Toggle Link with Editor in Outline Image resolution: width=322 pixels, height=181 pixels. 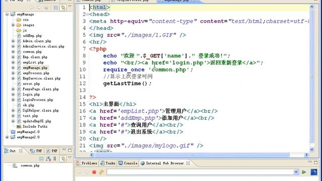(x=63, y=159)
